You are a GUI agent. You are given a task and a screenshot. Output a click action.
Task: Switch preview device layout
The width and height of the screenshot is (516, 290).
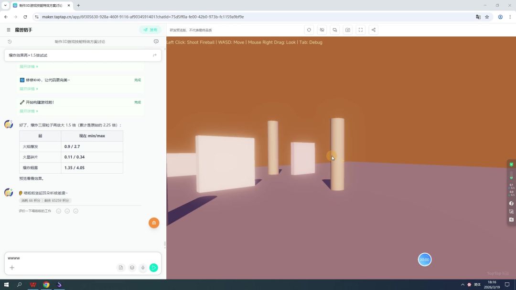click(x=335, y=30)
